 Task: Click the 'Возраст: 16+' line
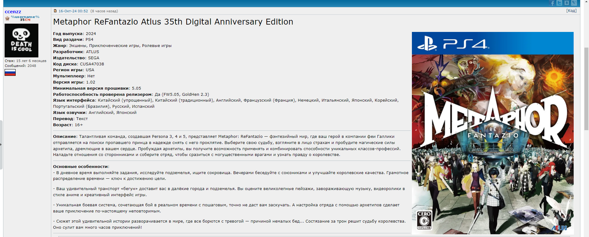click(x=68, y=125)
